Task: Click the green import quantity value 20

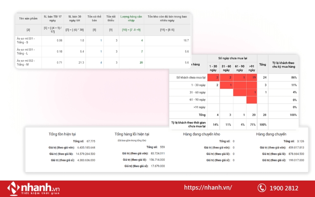Action: (x=141, y=63)
